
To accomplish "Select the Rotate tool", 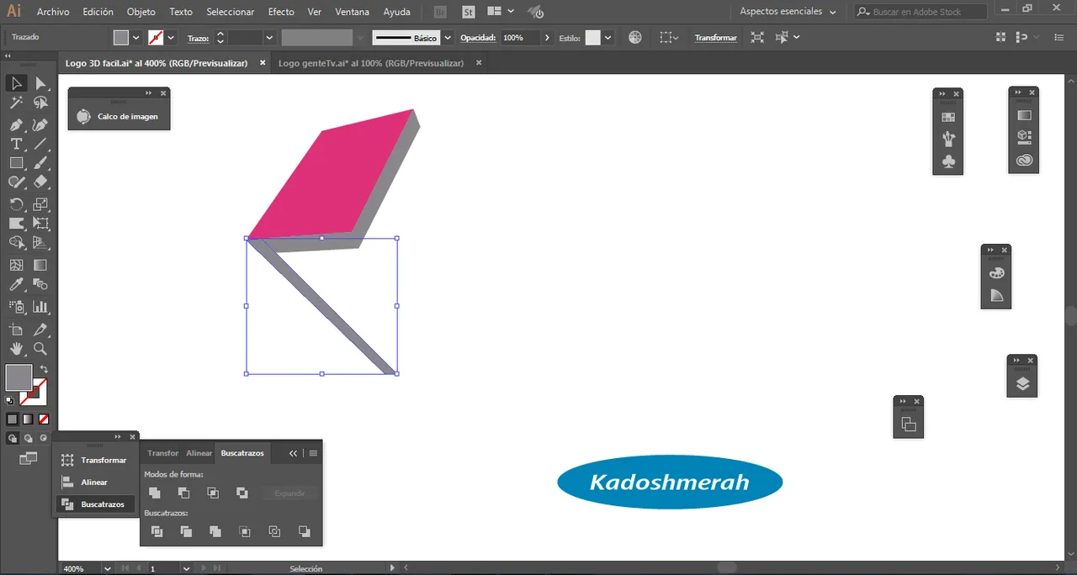I will pyautogui.click(x=16, y=204).
